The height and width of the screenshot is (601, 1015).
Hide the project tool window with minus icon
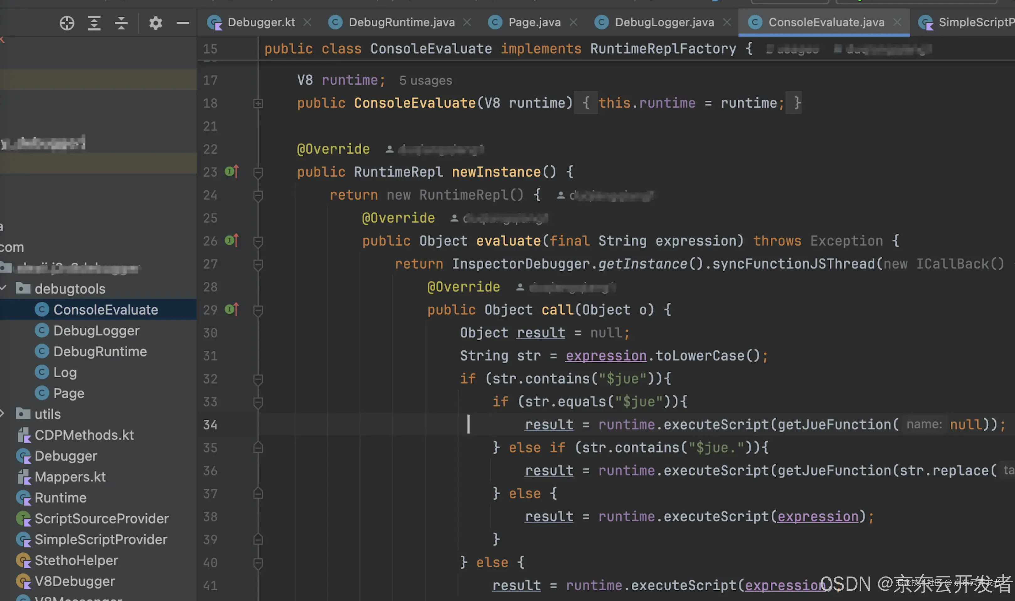(x=183, y=23)
